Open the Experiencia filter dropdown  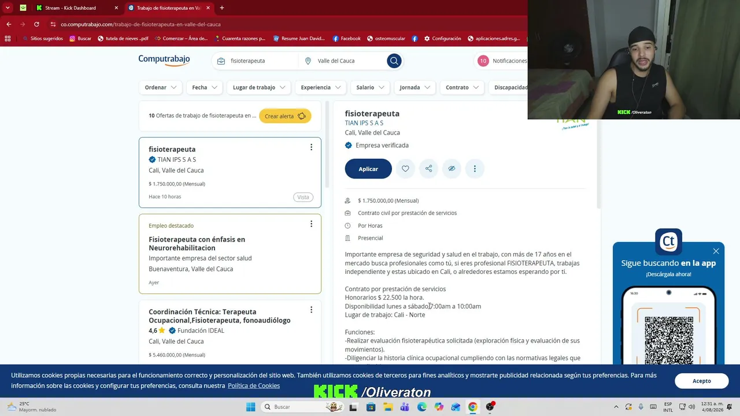321,87
